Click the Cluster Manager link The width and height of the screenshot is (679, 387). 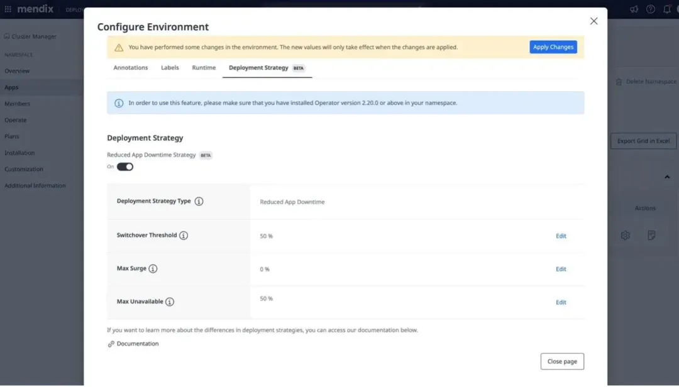(x=34, y=36)
